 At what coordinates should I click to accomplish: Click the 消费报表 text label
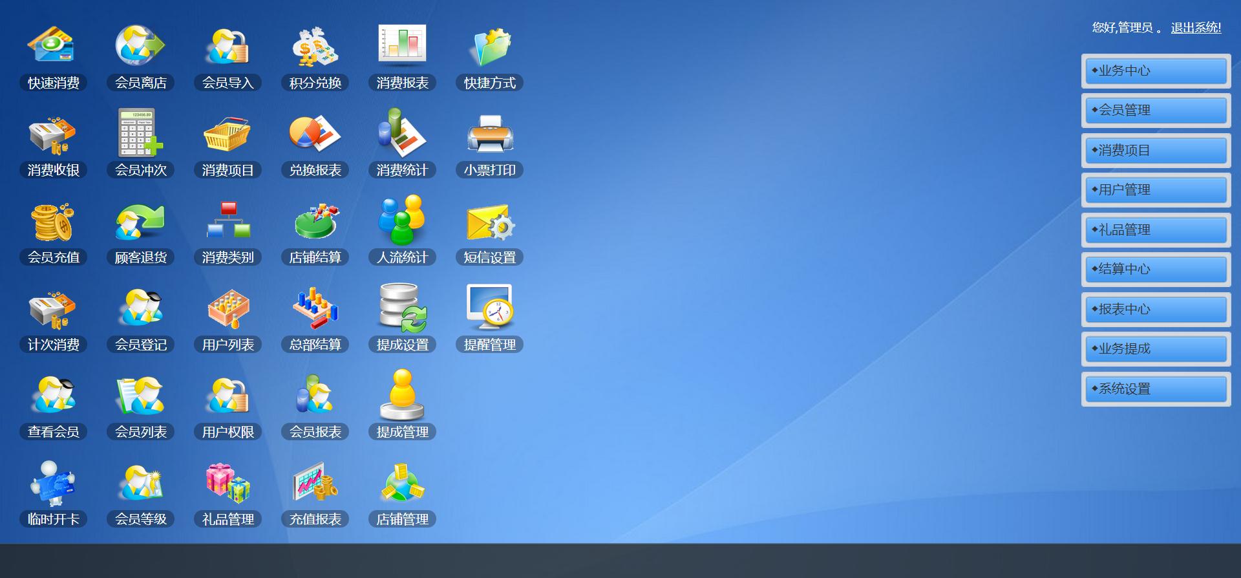(x=402, y=83)
